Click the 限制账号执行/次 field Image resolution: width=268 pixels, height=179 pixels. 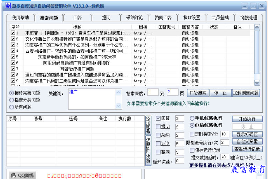point(225,142)
